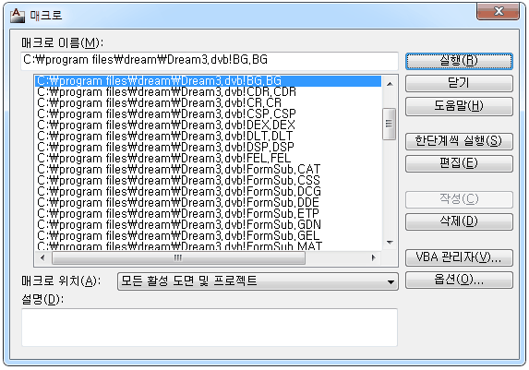The image size is (529, 370).
Task: Select macro Dream3.dvb!DSP.DSP
Action: tap(208, 148)
